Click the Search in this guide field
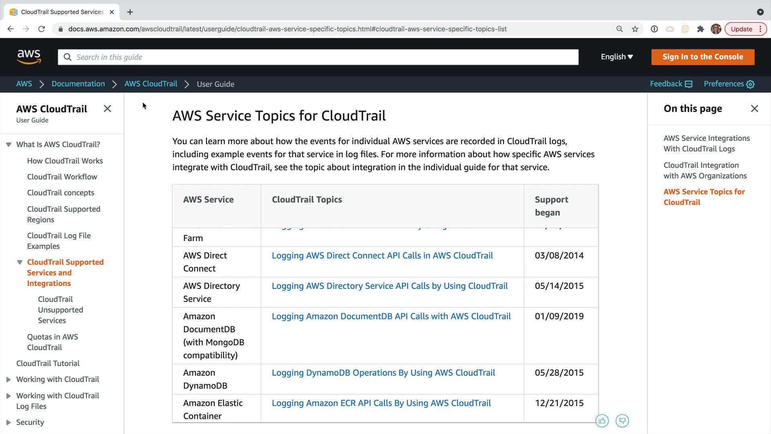This screenshot has width=771, height=434. (318, 57)
